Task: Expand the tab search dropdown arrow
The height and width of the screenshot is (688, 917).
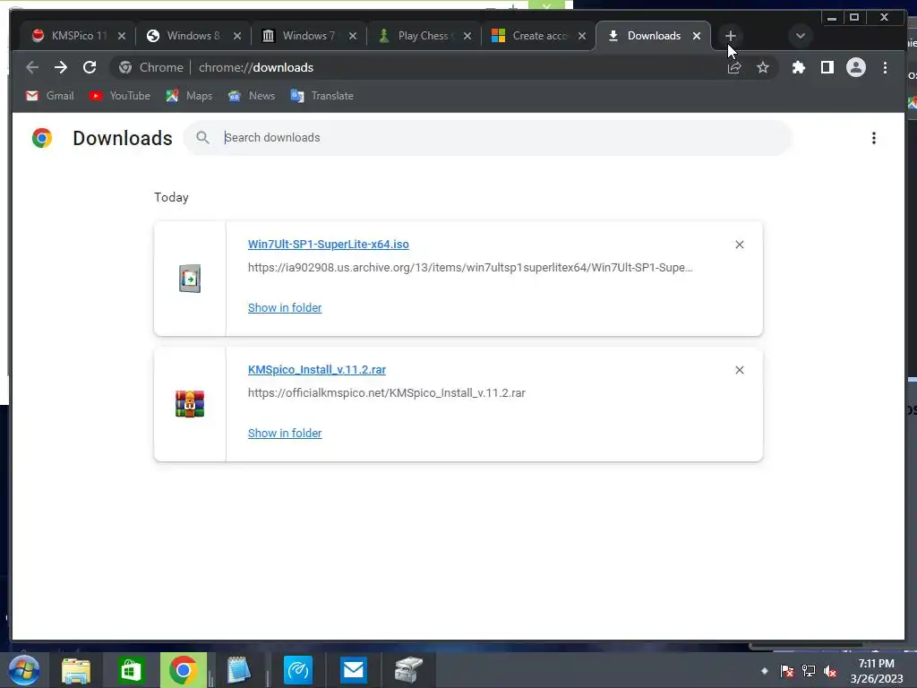Action: click(801, 36)
